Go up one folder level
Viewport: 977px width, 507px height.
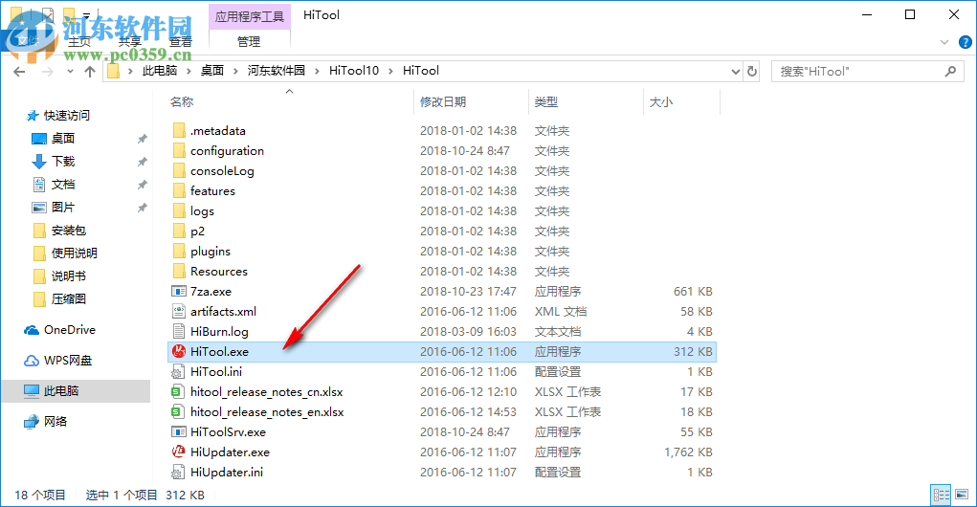(x=90, y=72)
